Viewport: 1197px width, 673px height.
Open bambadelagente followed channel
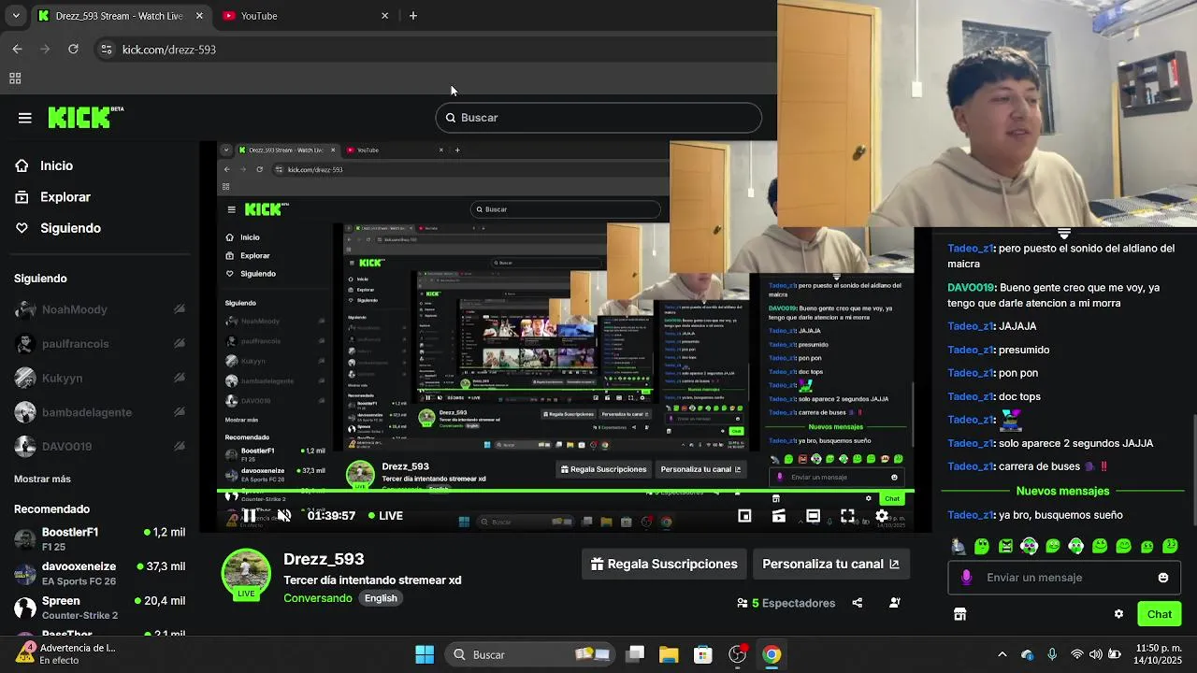(x=100, y=412)
